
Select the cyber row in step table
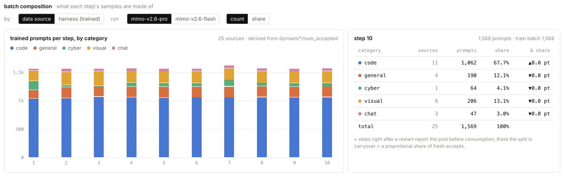coord(454,88)
